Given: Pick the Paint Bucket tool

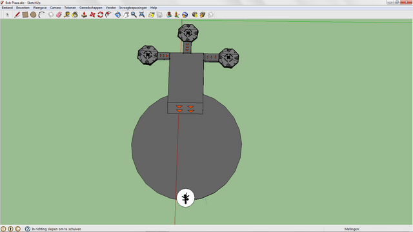Looking at the screenshot, I should (x=75, y=15).
